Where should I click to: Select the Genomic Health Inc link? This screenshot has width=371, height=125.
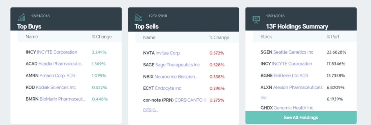[293, 108]
